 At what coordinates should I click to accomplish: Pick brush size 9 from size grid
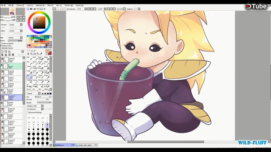(x=47, y=125)
